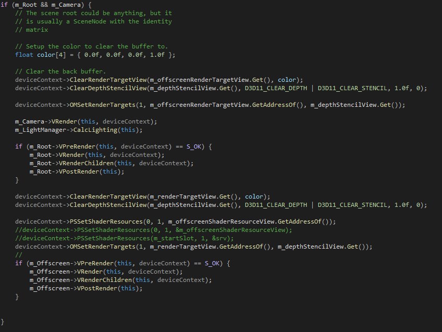Click the 'm_Offscreen->VRenderChildren' line
Image resolution: width=442 pixels, height=332 pixels.
pyautogui.click(x=120, y=280)
